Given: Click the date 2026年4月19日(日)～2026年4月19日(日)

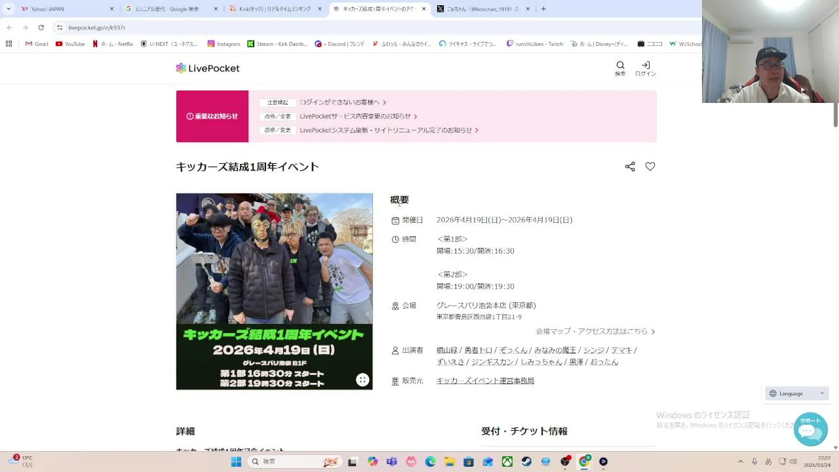Looking at the screenshot, I should coord(505,220).
